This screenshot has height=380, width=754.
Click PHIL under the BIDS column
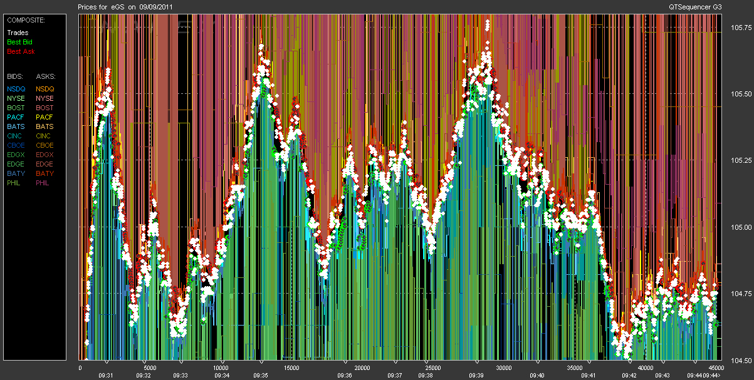pyautogui.click(x=14, y=183)
